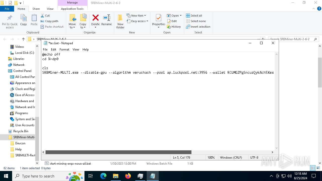Screen dimensions: 322x181
Task: Click Select none in the ribbon
Action: (x=196, y=21)
